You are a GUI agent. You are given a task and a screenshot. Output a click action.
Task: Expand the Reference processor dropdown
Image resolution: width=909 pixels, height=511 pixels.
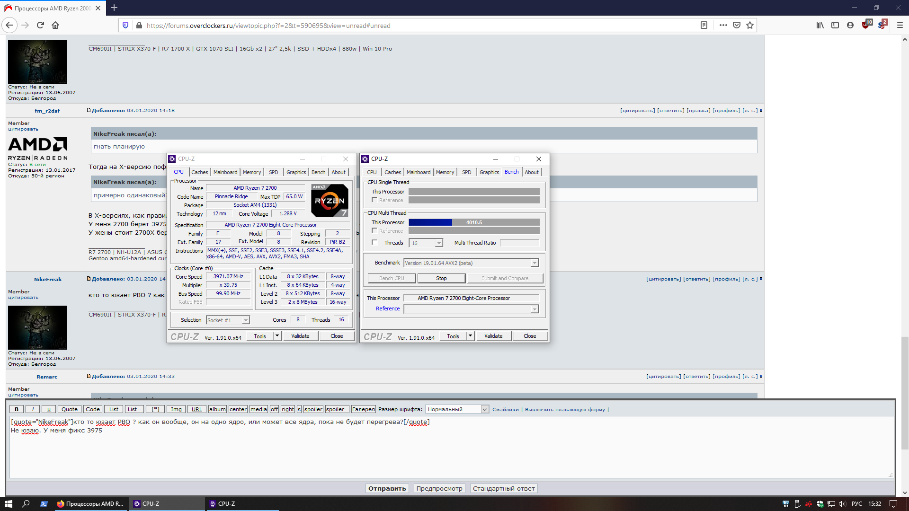tap(535, 309)
